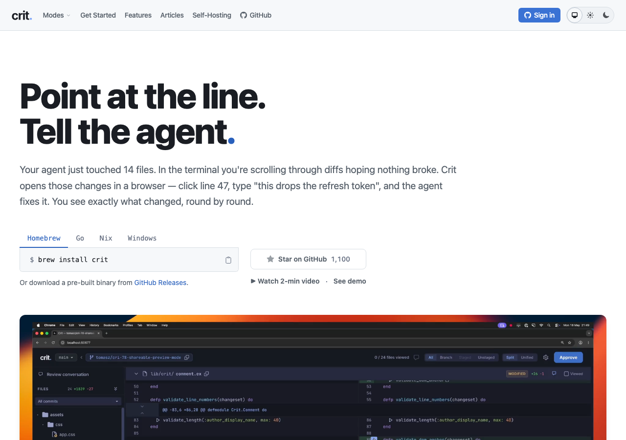Open settings gear in the demo toolbar

(546, 357)
